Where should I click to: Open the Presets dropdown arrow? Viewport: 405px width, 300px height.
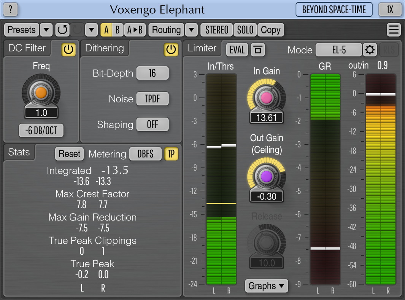click(x=46, y=29)
